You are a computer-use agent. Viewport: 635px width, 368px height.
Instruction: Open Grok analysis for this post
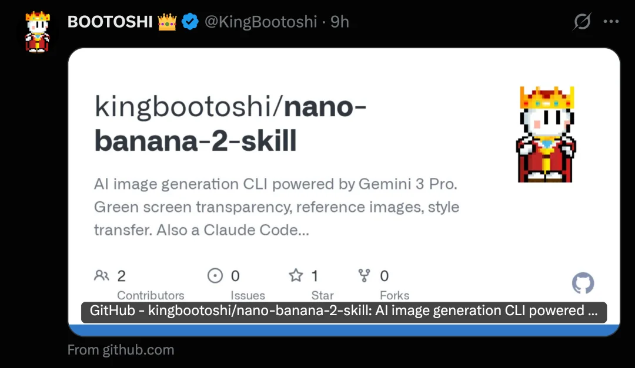click(581, 21)
